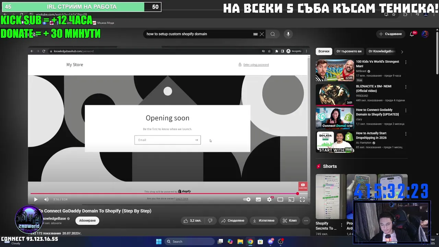Play the paused YouTube video
439x247 pixels.
(x=36, y=199)
